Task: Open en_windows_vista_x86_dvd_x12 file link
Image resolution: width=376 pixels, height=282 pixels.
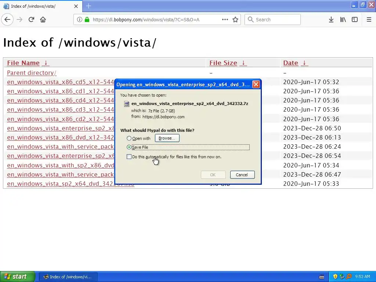Action: pos(61,137)
